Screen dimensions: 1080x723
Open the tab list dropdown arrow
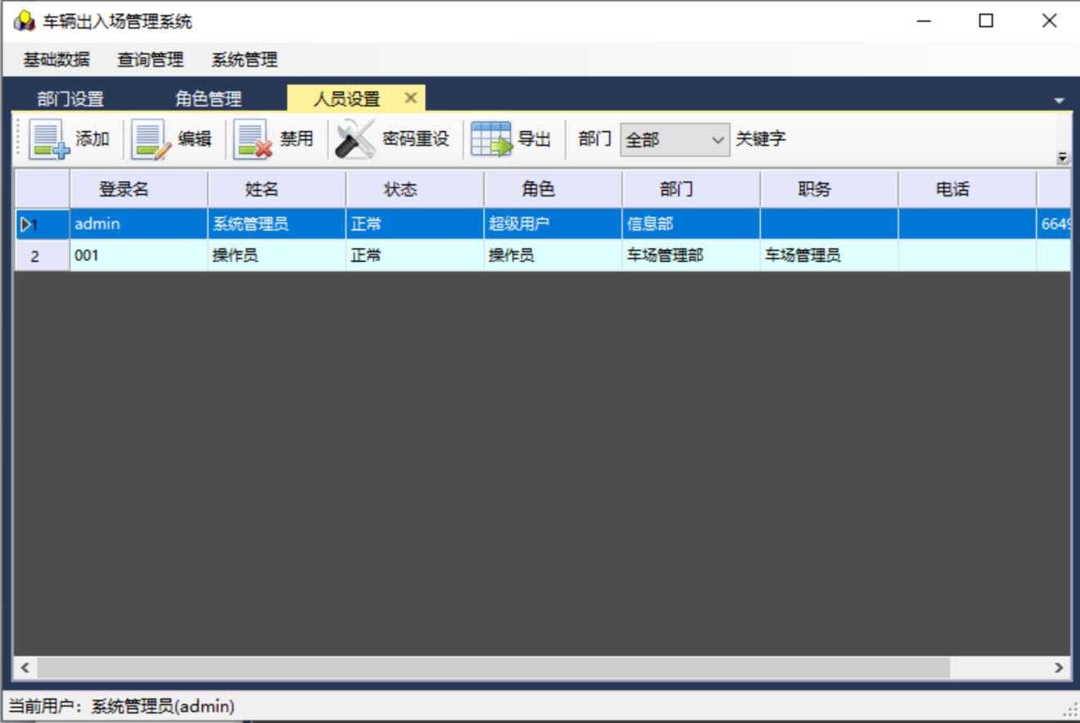click(1059, 101)
